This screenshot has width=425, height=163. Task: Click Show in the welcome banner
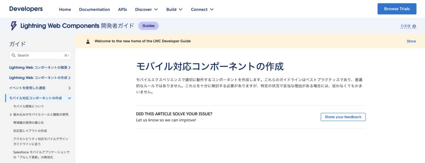pos(411,41)
